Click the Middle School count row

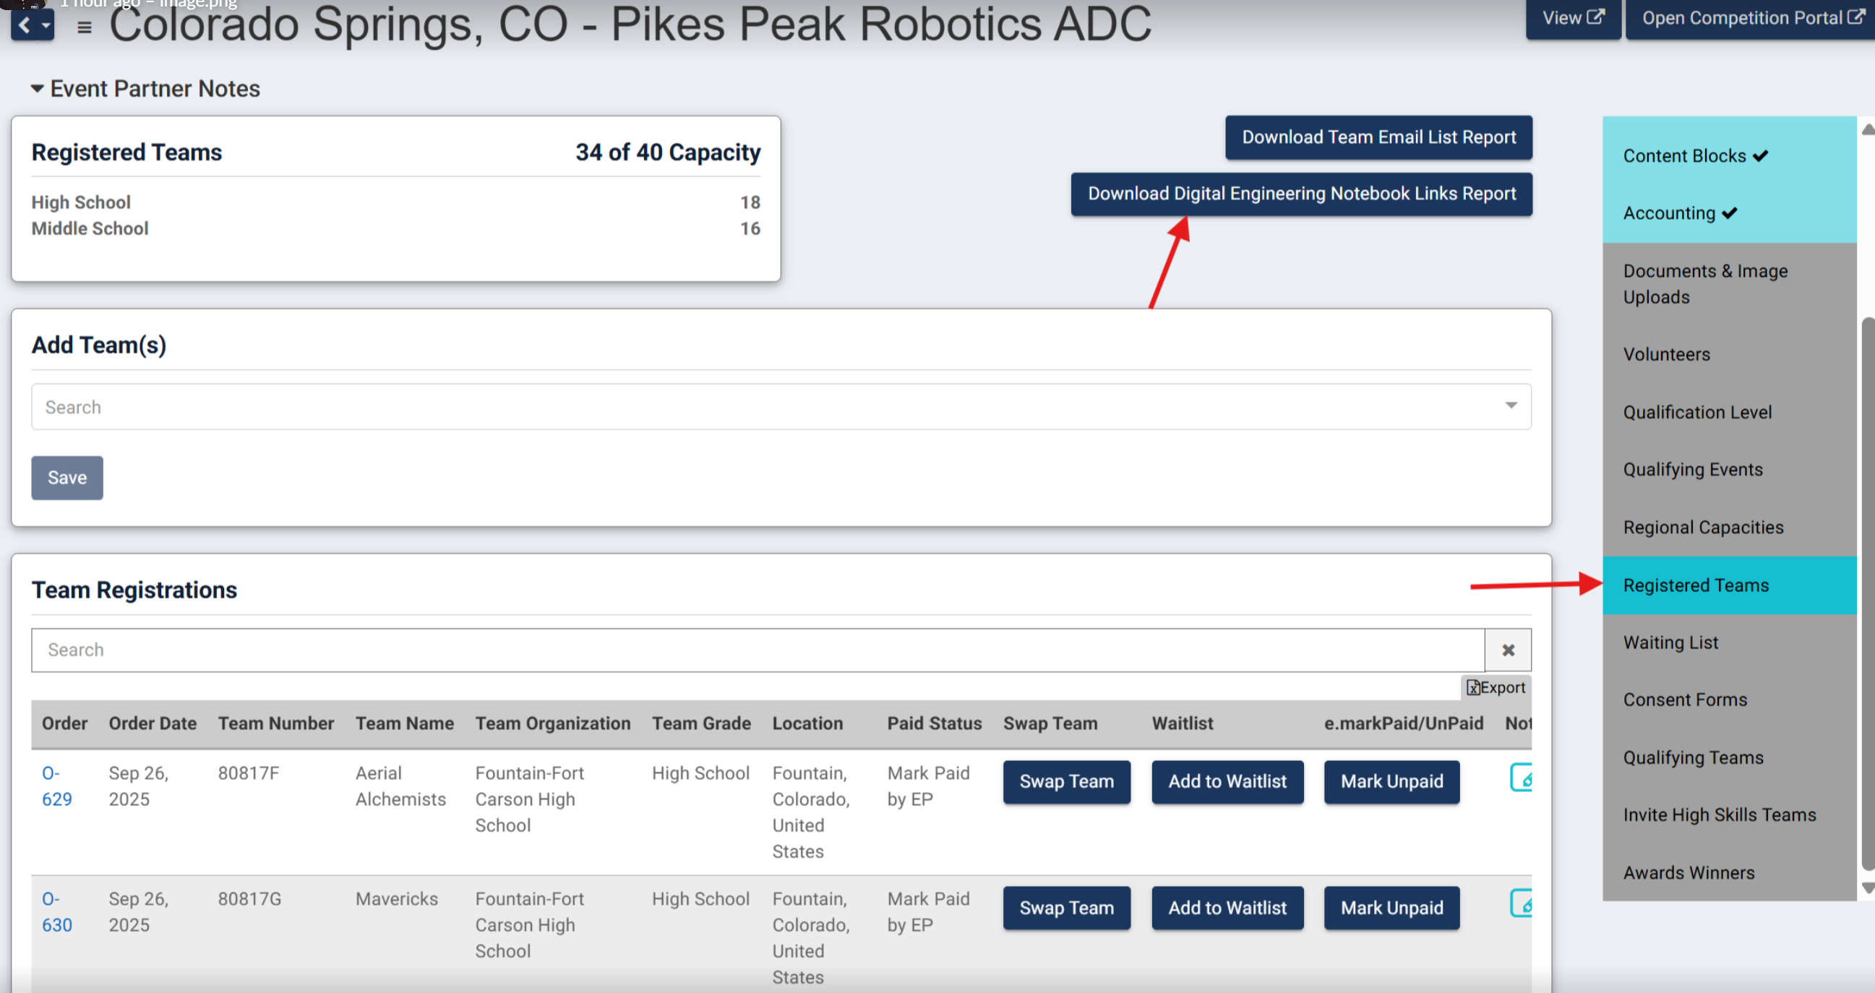[x=395, y=228]
